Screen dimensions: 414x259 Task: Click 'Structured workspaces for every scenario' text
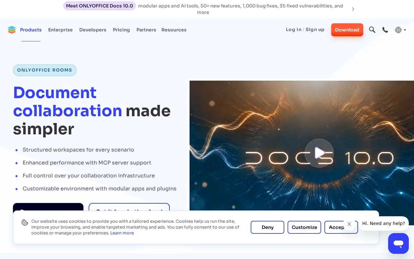78,150
